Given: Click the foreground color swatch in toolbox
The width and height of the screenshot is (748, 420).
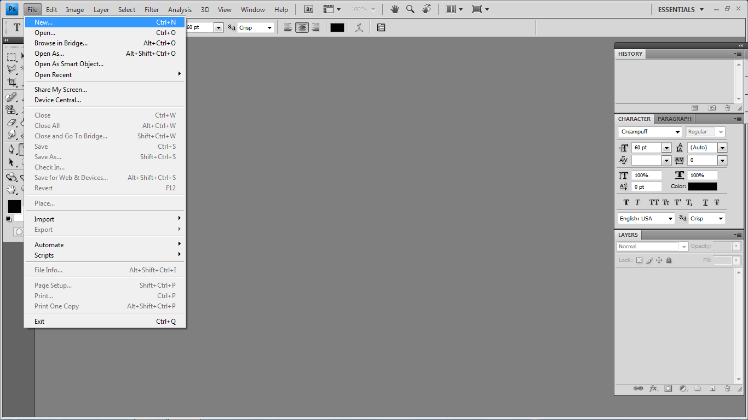Looking at the screenshot, I should click(14, 206).
